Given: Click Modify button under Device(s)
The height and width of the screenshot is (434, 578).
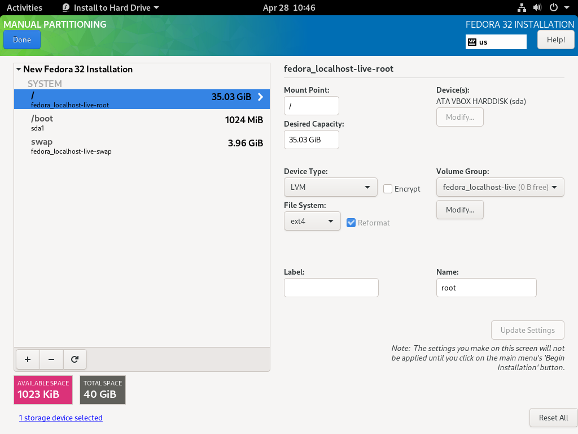Looking at the screenshot, I should tap(459, 117).
